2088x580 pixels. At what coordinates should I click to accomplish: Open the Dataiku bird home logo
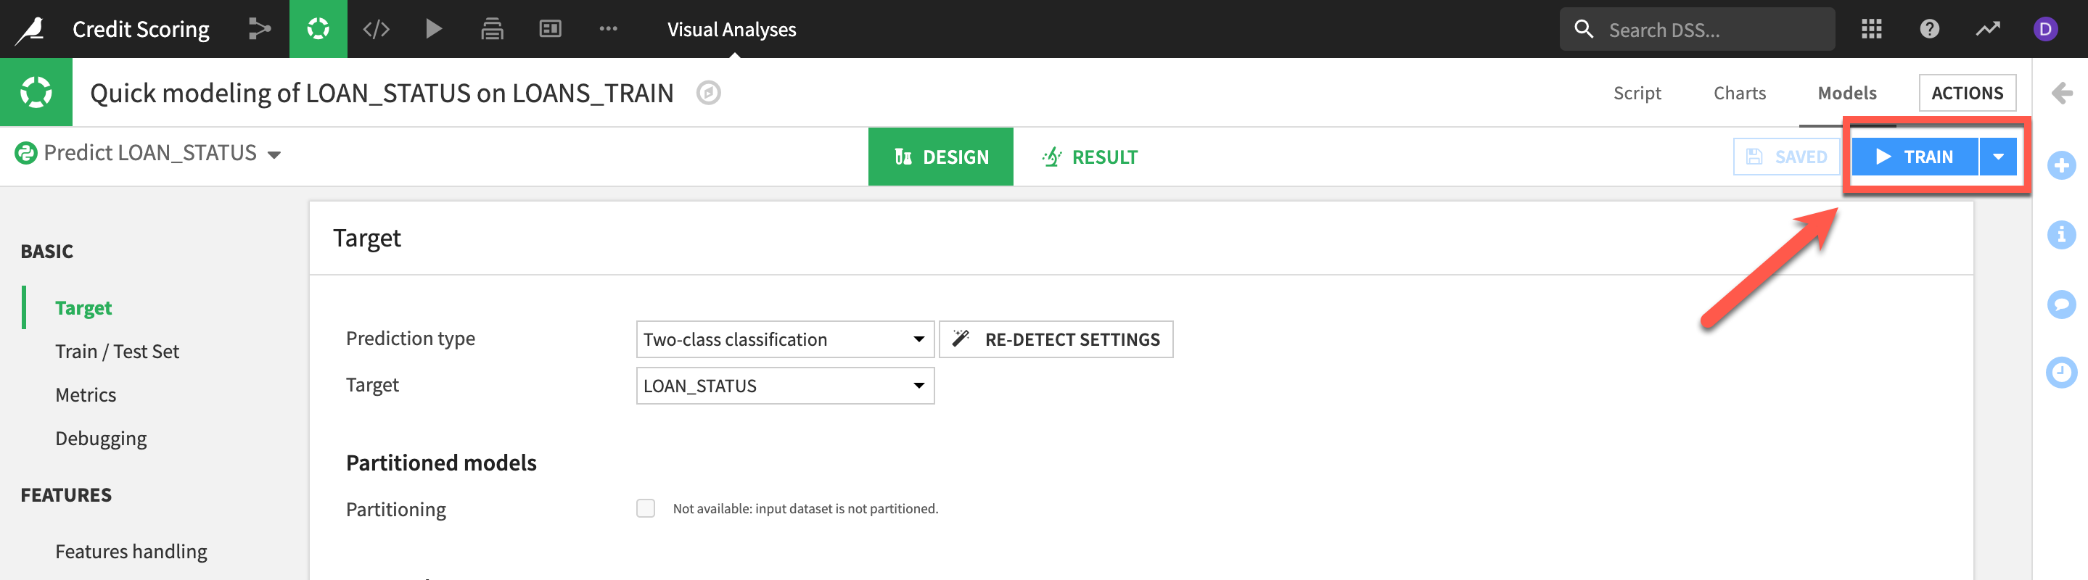[30, 29]
